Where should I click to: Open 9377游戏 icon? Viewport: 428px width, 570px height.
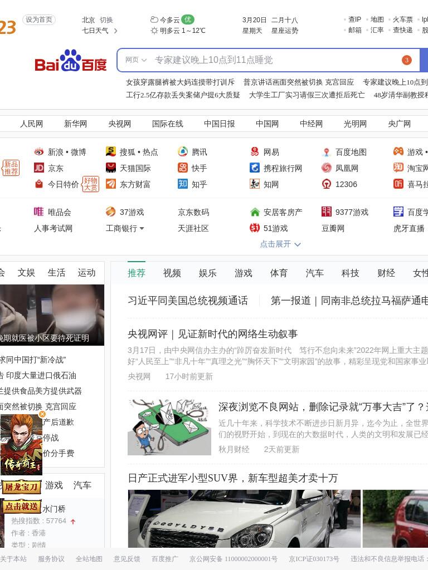(327, 212)
